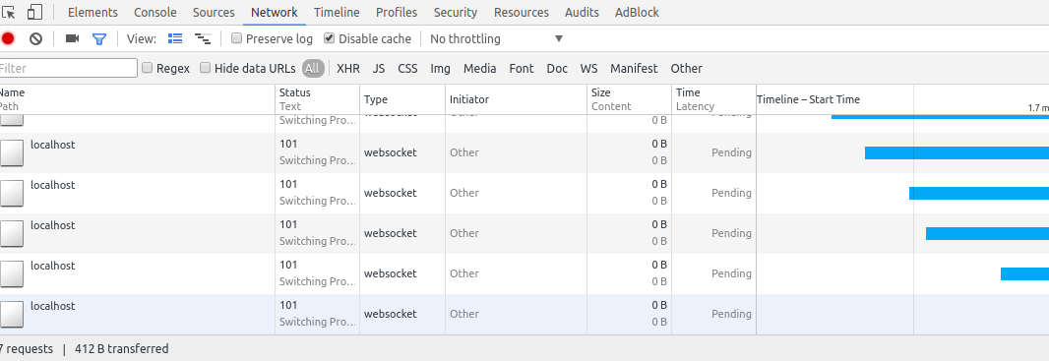Viewport: 1049px width, 361px height.
Task: Open the Elements tab
Action: pyautogui.click(x=93, y=12)
